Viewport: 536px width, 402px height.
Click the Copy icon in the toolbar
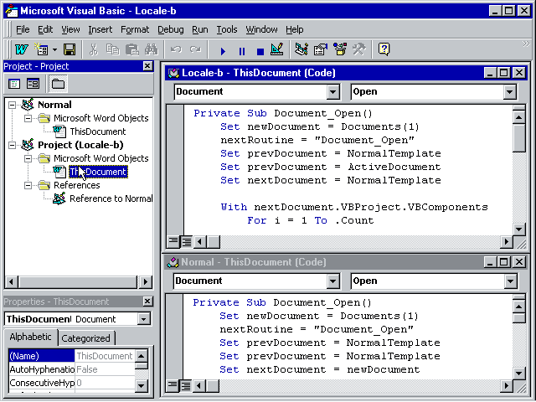coord(112,49)
